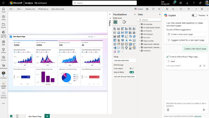Open the View menu
This screenshot has width=209, height=118.
(x=20, y=9)
